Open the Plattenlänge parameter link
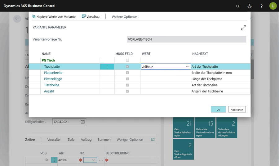 (x=53, y=79)
